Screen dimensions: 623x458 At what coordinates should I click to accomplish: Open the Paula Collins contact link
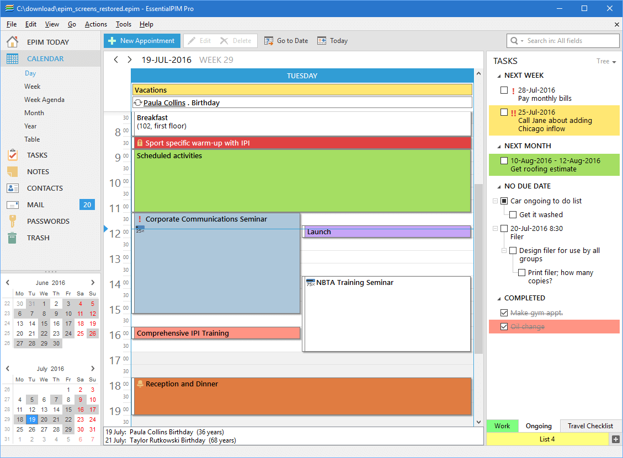click(x=164, y=103)
